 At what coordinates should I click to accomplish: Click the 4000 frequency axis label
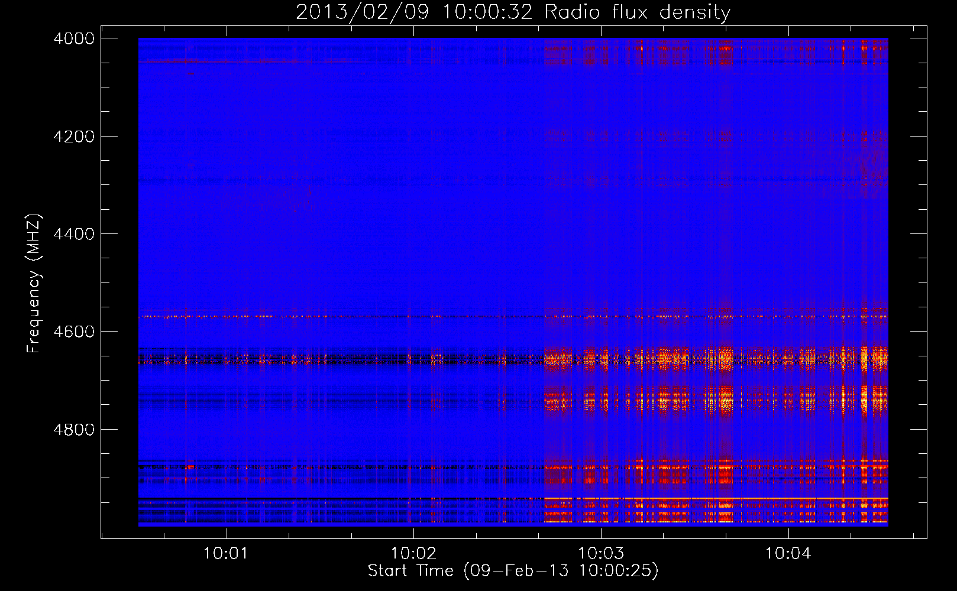pos(74,38)
